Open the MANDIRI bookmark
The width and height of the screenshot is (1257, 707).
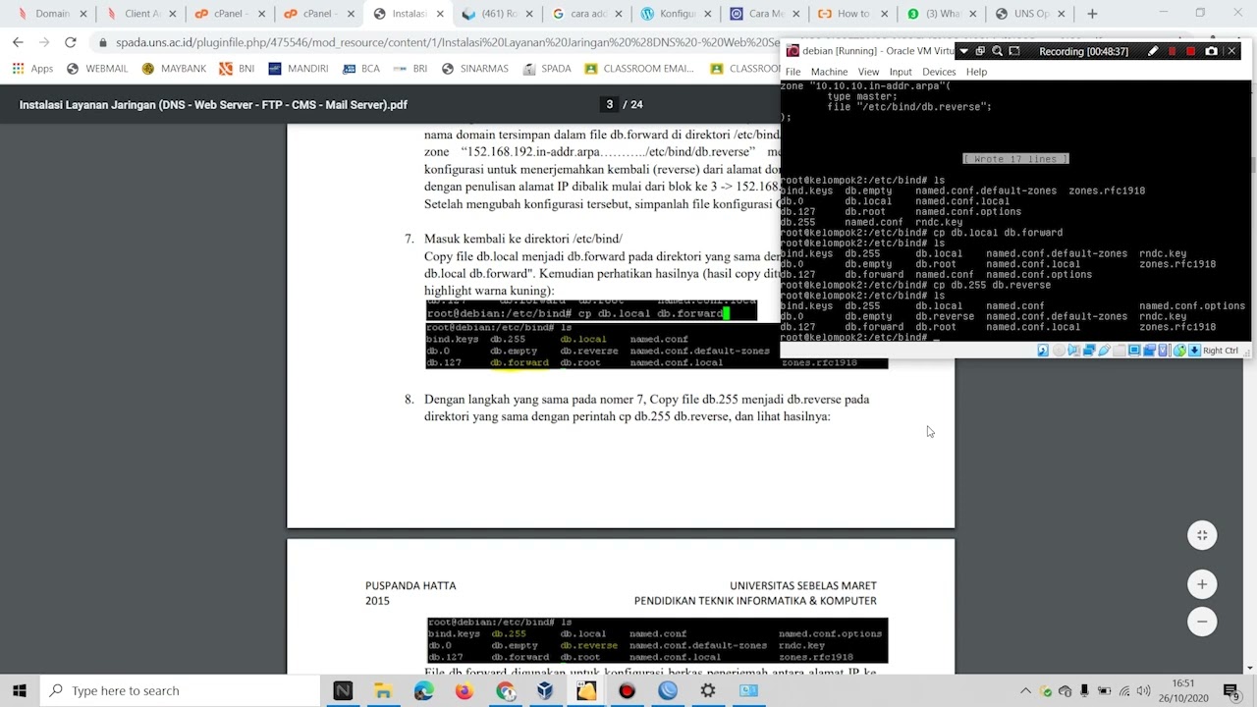click(x=298, y=69)
